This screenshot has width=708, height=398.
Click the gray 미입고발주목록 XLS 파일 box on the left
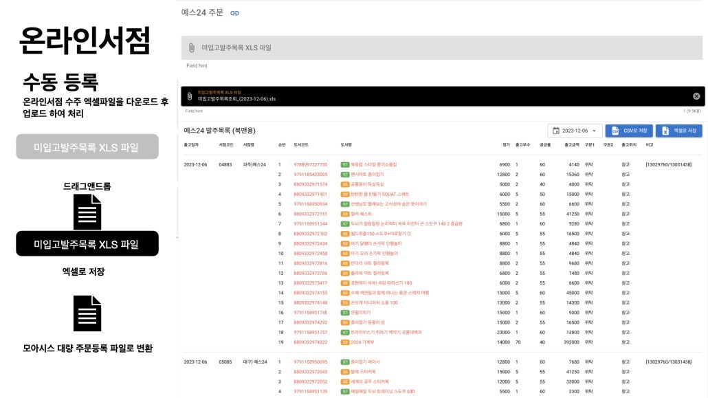pos(87,147)
